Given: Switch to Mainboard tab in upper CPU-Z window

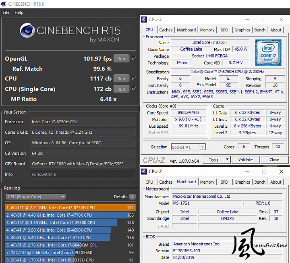Looking at the screenshot, I should (x=186, y=30).
